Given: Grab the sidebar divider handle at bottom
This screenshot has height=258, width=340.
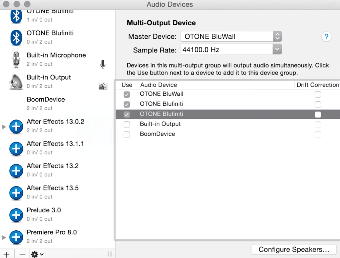Looking at the screenshot, I should (x=110, y=254).
